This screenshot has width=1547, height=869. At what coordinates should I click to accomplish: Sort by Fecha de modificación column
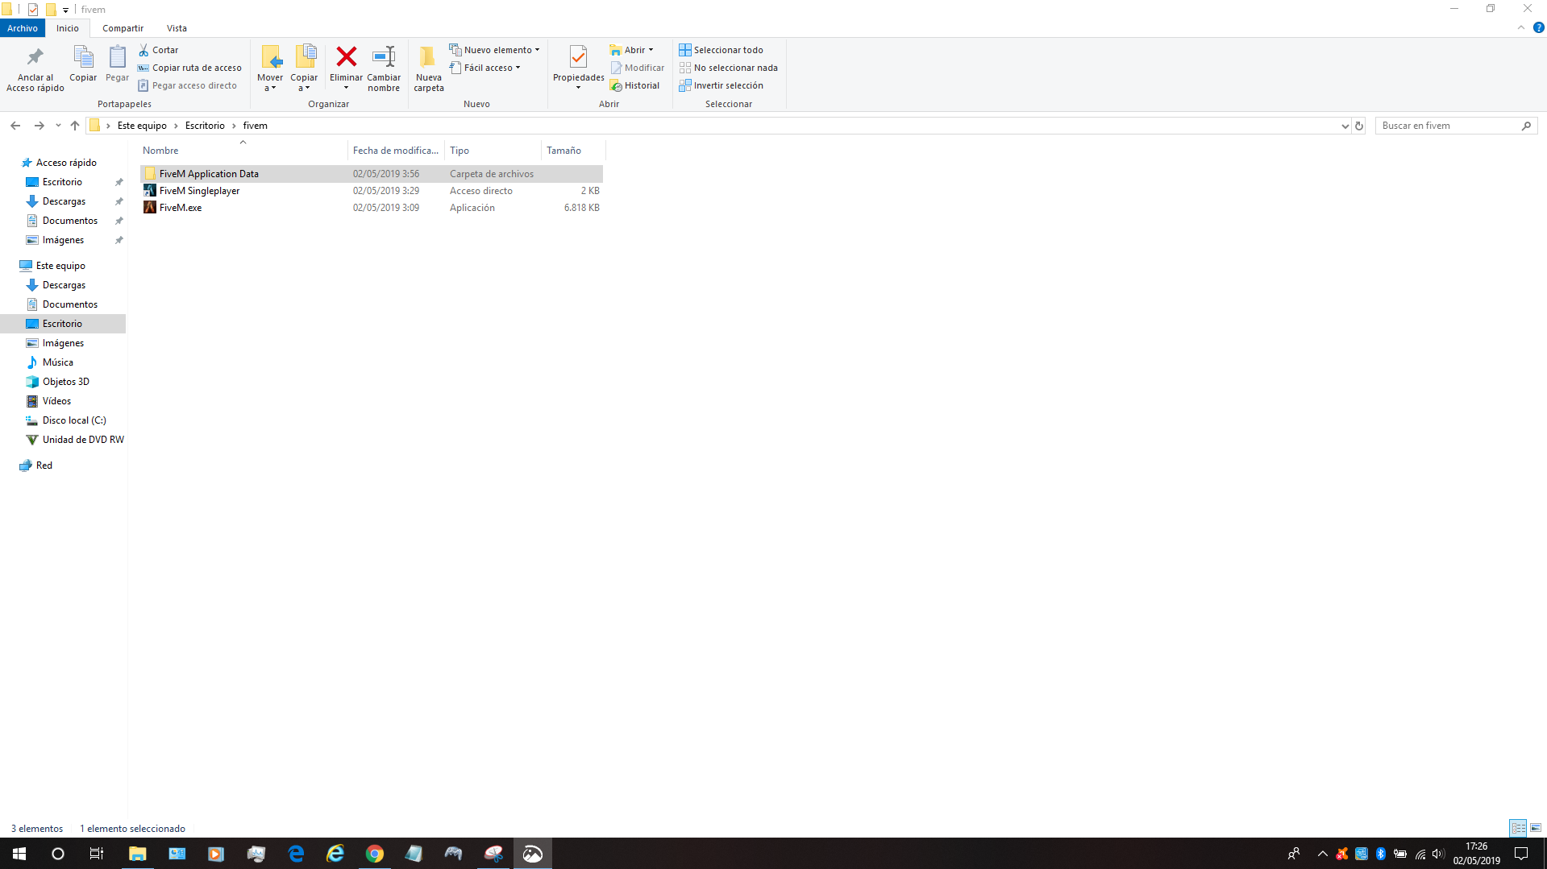[396, 151]
